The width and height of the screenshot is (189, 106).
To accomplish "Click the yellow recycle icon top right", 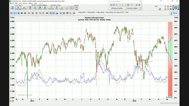I will (x=168, y=9).
